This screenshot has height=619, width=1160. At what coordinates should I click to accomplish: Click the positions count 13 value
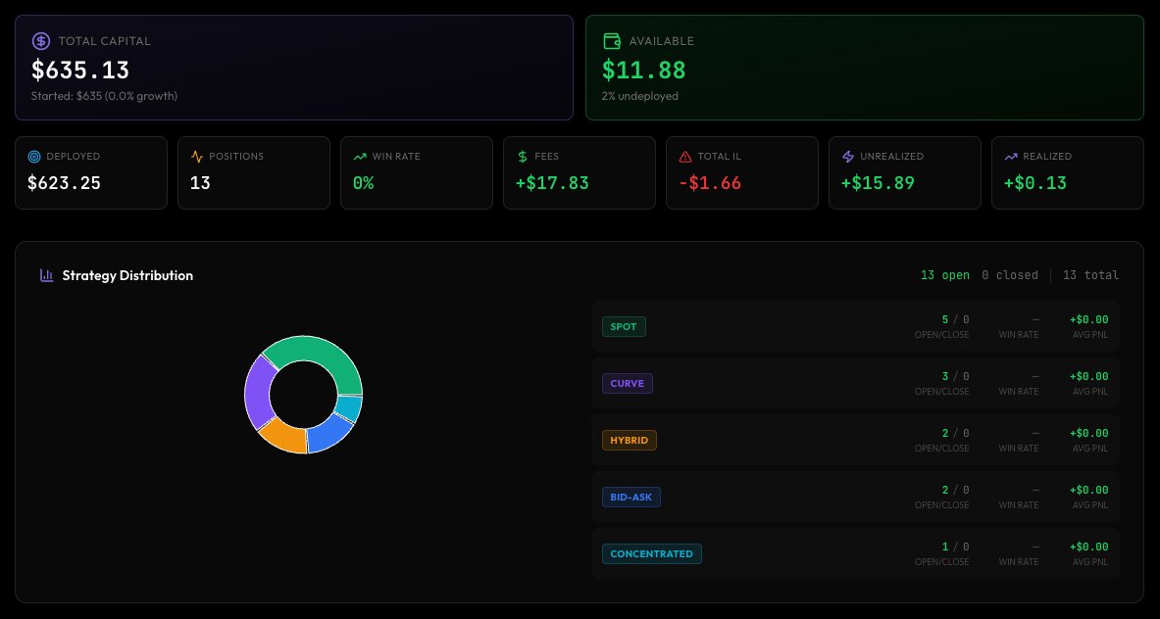[200, 183]
